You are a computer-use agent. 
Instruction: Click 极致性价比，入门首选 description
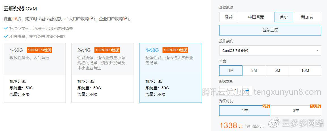pyautogui.click(x=29, y=58)
